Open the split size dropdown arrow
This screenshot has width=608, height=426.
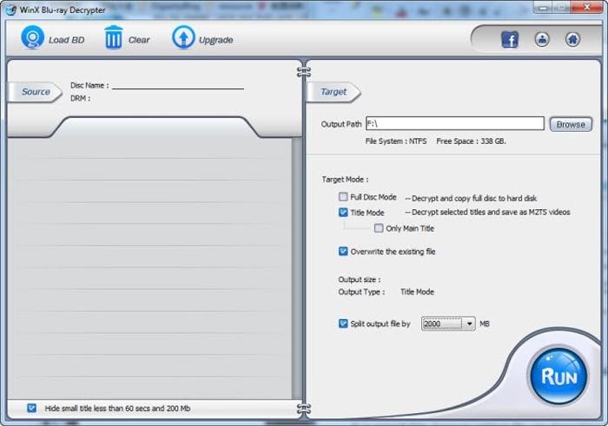[x=469, y=324]
